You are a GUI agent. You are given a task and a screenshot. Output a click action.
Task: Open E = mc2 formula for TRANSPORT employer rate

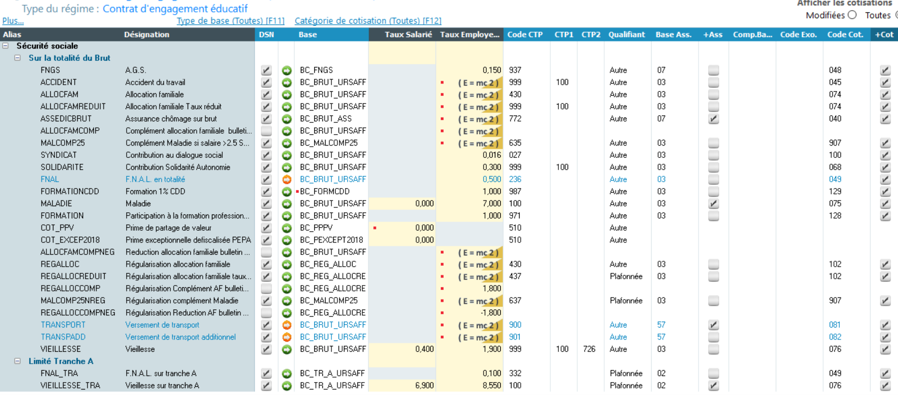[479, 325]
